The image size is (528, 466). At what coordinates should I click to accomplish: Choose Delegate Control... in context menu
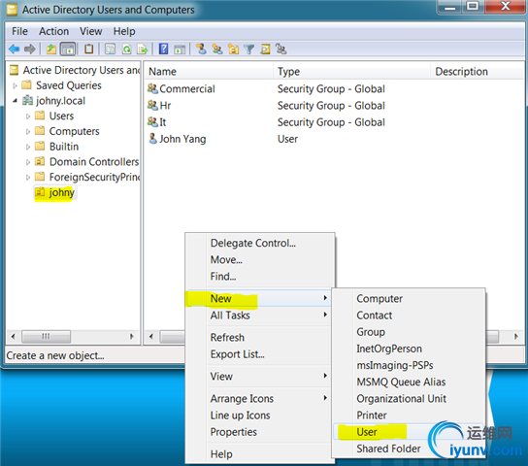tap(261, 243)
